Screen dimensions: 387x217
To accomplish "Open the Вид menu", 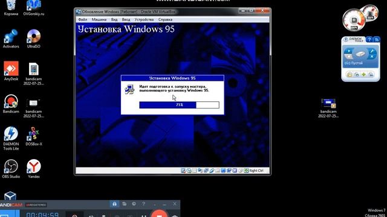I will pyautogui.click(x=114, y=19).
